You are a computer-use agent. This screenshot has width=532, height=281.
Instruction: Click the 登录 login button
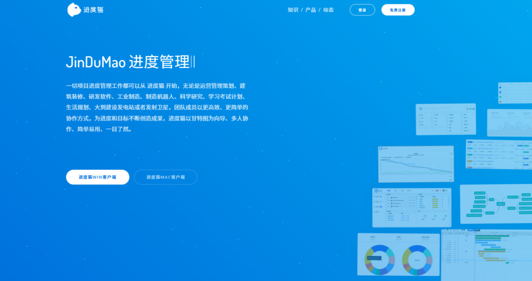[x=362, y=10]
